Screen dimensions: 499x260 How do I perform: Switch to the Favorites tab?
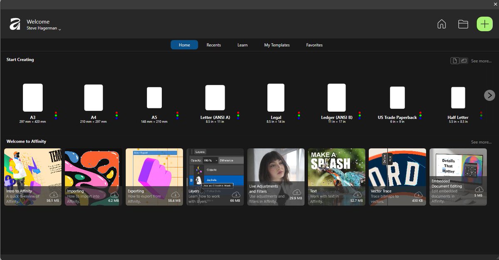tap(314, 45)
